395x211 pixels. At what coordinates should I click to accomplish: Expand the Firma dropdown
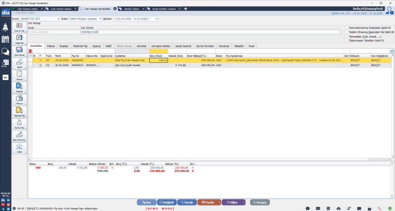click(x=58, y=19)
